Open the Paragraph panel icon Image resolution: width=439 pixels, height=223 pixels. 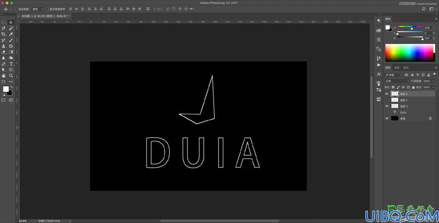[378, 21]
